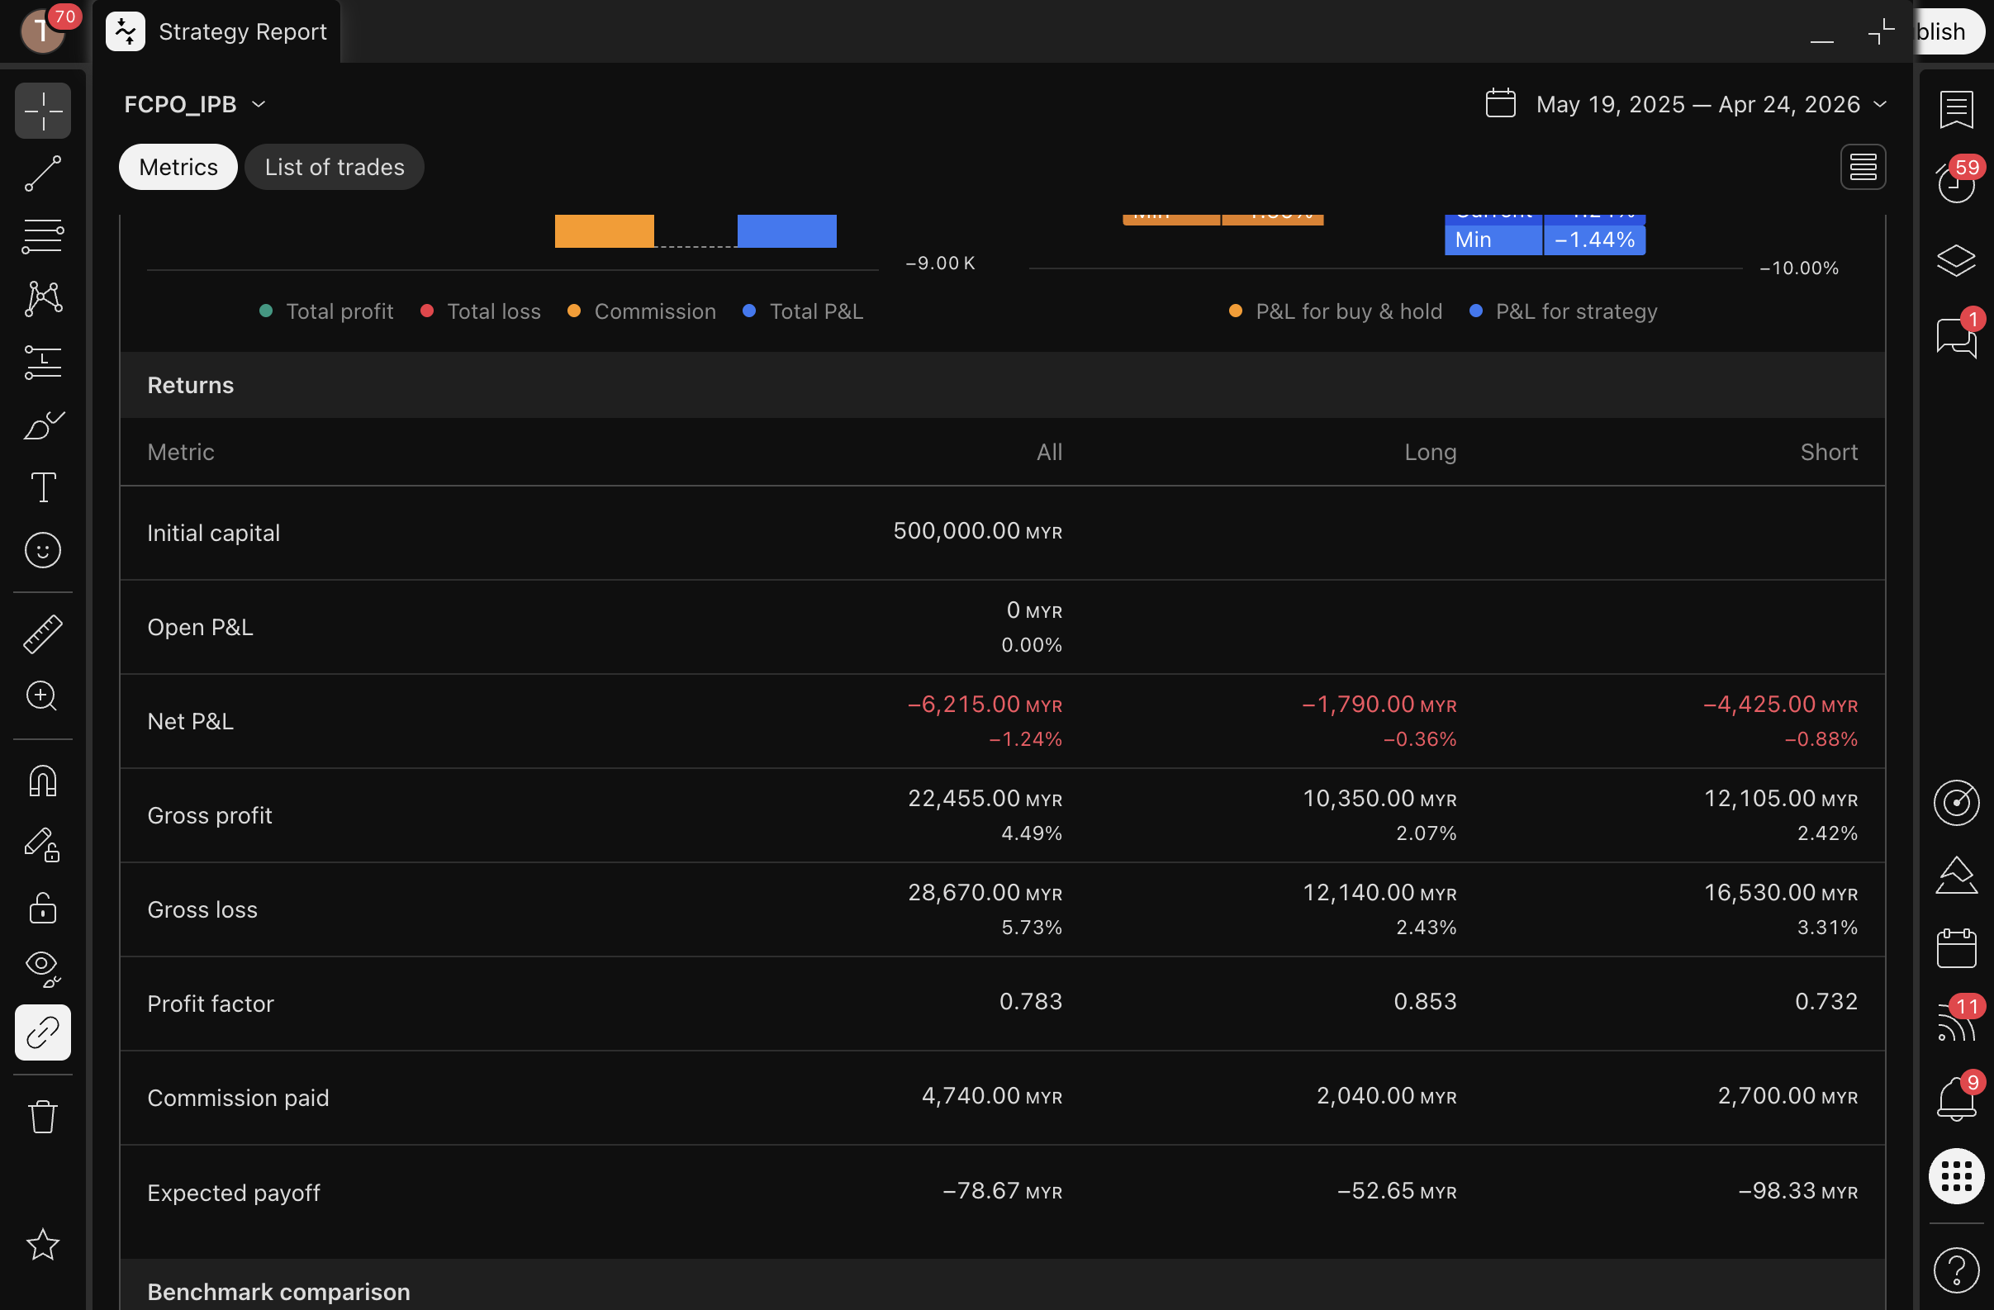Open the alerts bell panel
This screenshot has height=1310, width=1994.
coord(1955,1098)
